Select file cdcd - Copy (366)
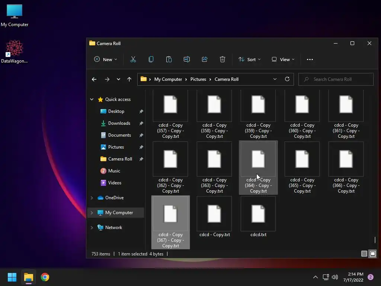 346,168
